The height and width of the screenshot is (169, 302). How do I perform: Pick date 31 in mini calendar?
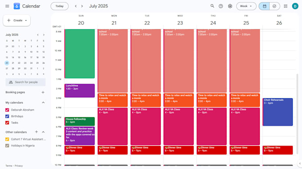31,69
